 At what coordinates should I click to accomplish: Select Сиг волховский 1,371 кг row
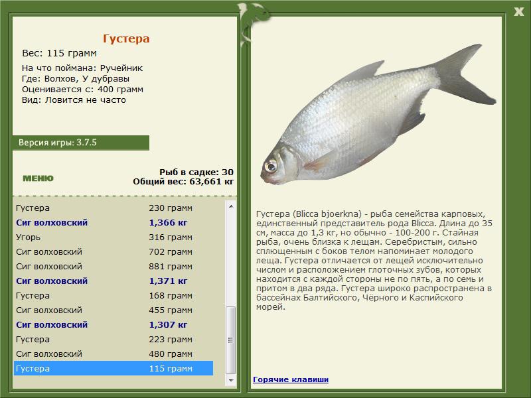pos(114,281)
